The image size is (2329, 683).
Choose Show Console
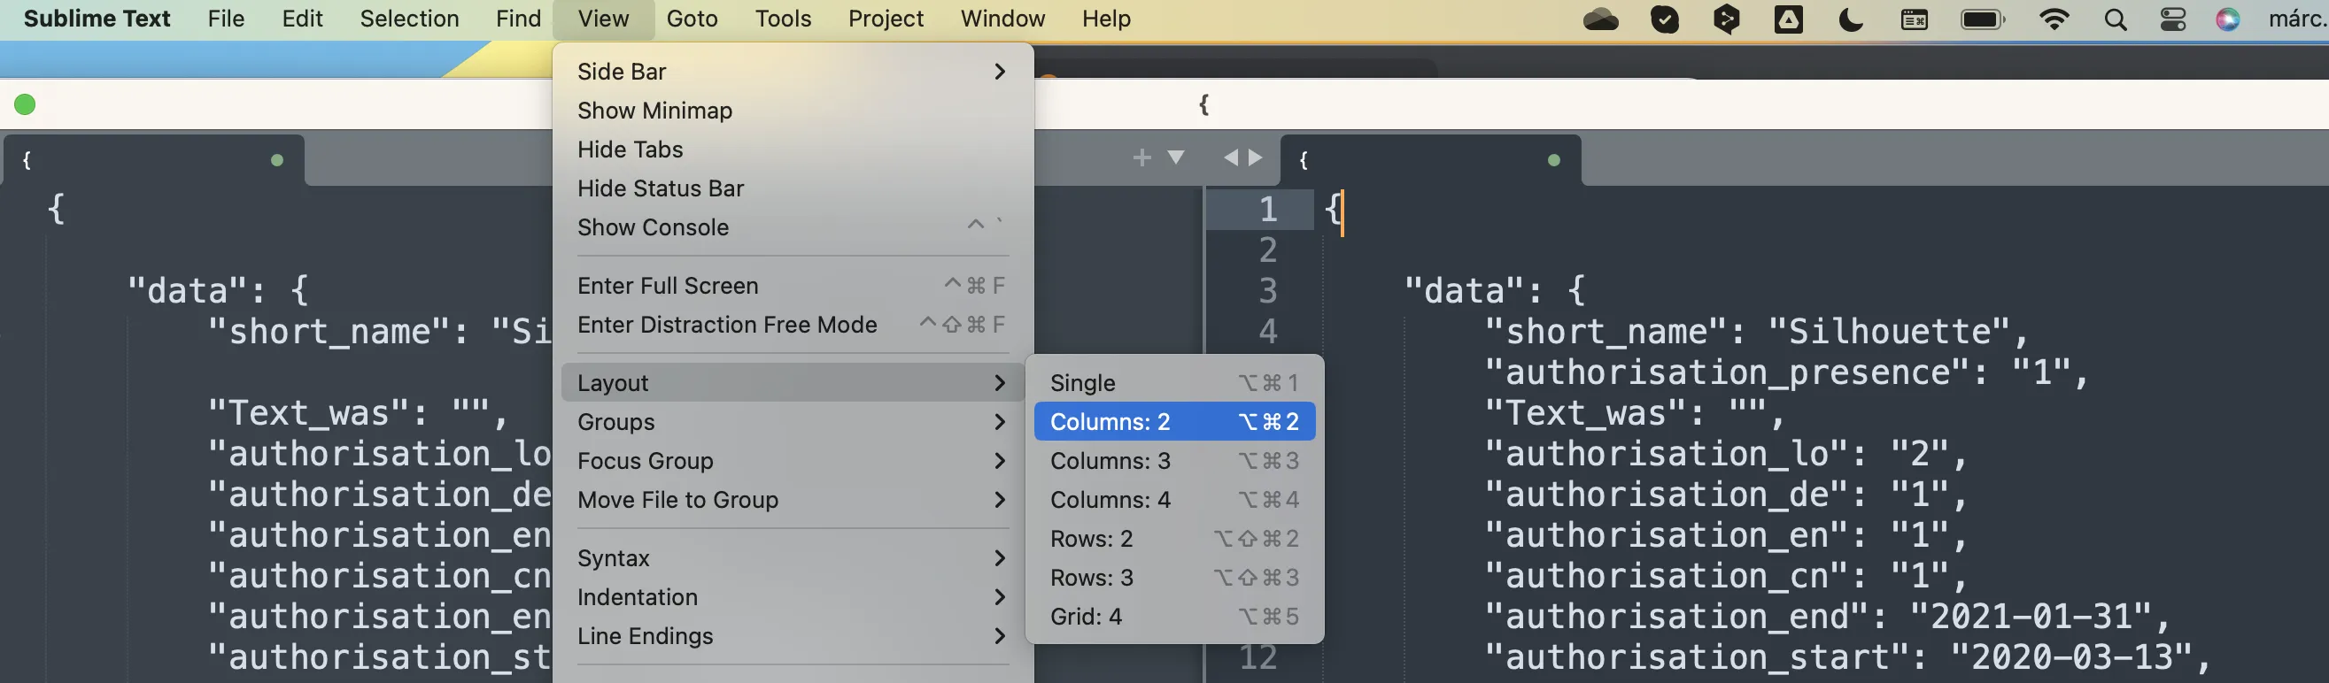click(x=792, y=226)
